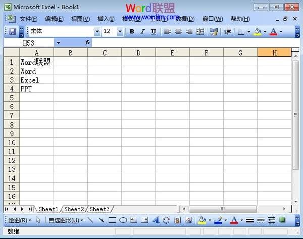This screenshot has width=303, height=239.
Task: Open the 编辑(E) menu
Action: click(55, 19)
